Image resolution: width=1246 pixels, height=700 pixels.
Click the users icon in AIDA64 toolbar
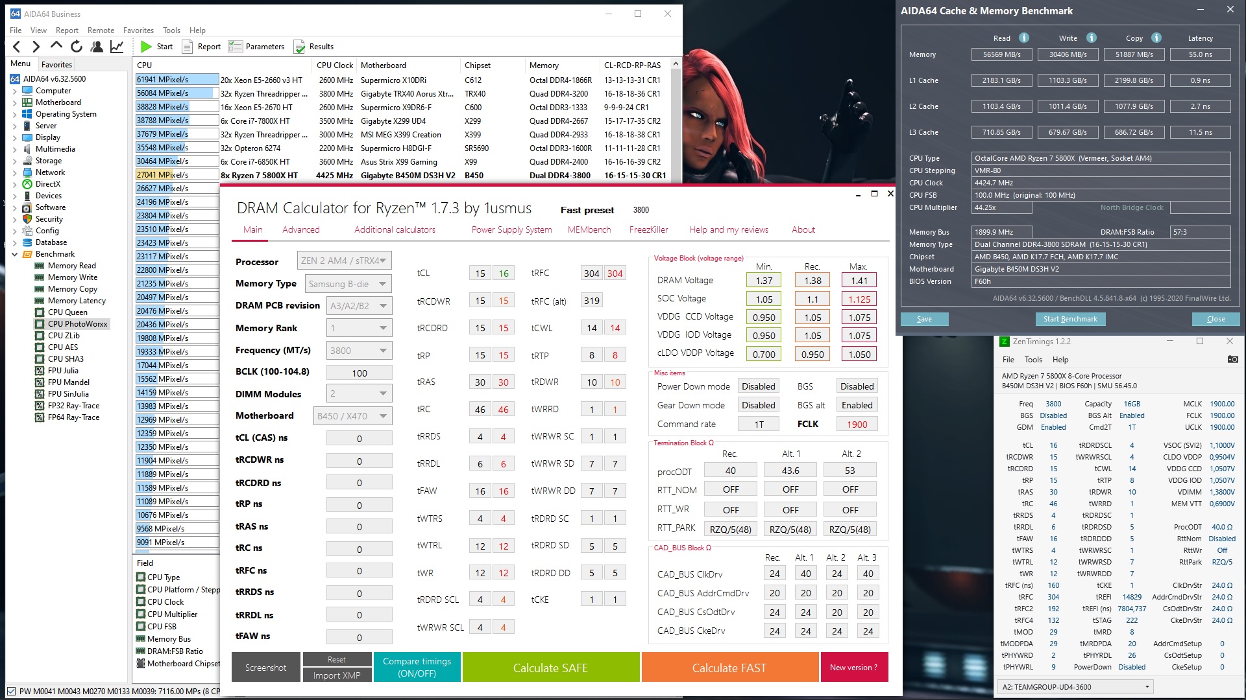[97, 47]
